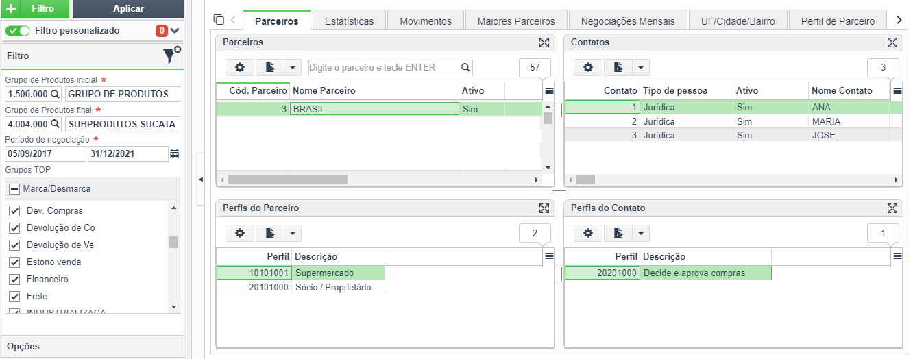Switch to the Maiores Parceiros tab

[x=516, y=21]
